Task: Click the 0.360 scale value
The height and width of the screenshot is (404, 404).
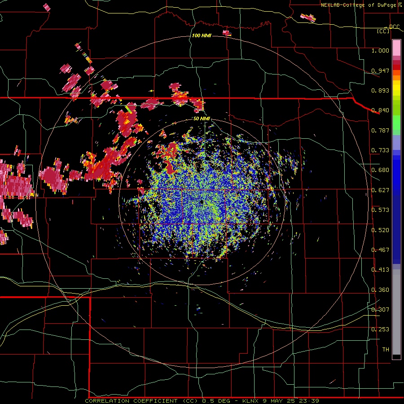Action: (x=380, y=290)
